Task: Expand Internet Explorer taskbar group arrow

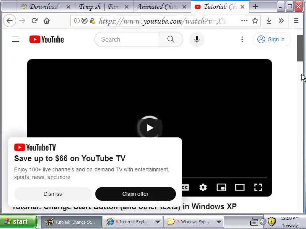Action: point(158,222)
